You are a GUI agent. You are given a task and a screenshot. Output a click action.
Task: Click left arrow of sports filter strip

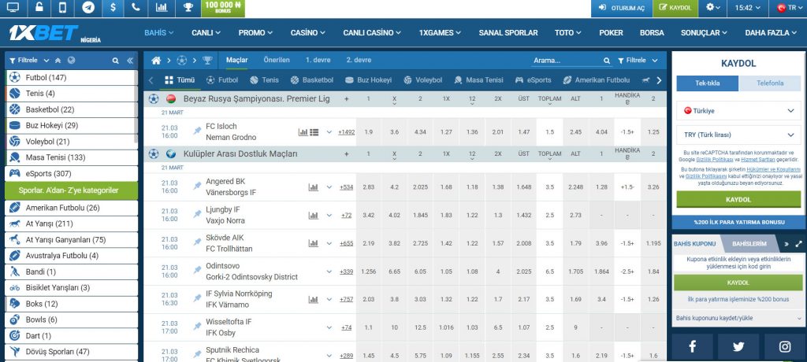pyautogui.click(x=151, y=80)
